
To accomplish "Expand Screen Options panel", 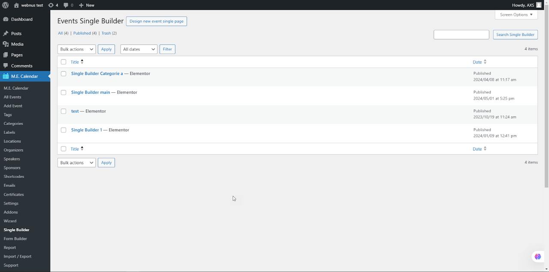I will [516, 15].
